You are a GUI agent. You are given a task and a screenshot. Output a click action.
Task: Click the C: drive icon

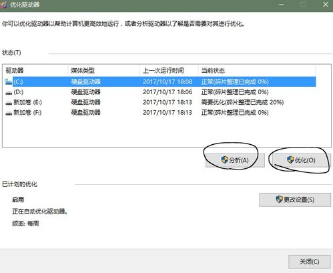pyautogui.click(x=9, y=82)
